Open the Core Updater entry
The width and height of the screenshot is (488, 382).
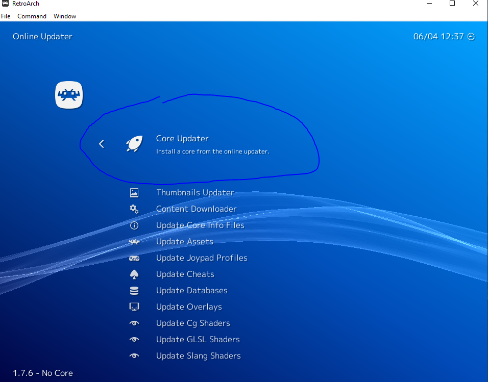182,138
